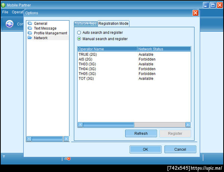Select General in the options tree
This screenshot has width=224, height=172.
click(x=41, y=23)
